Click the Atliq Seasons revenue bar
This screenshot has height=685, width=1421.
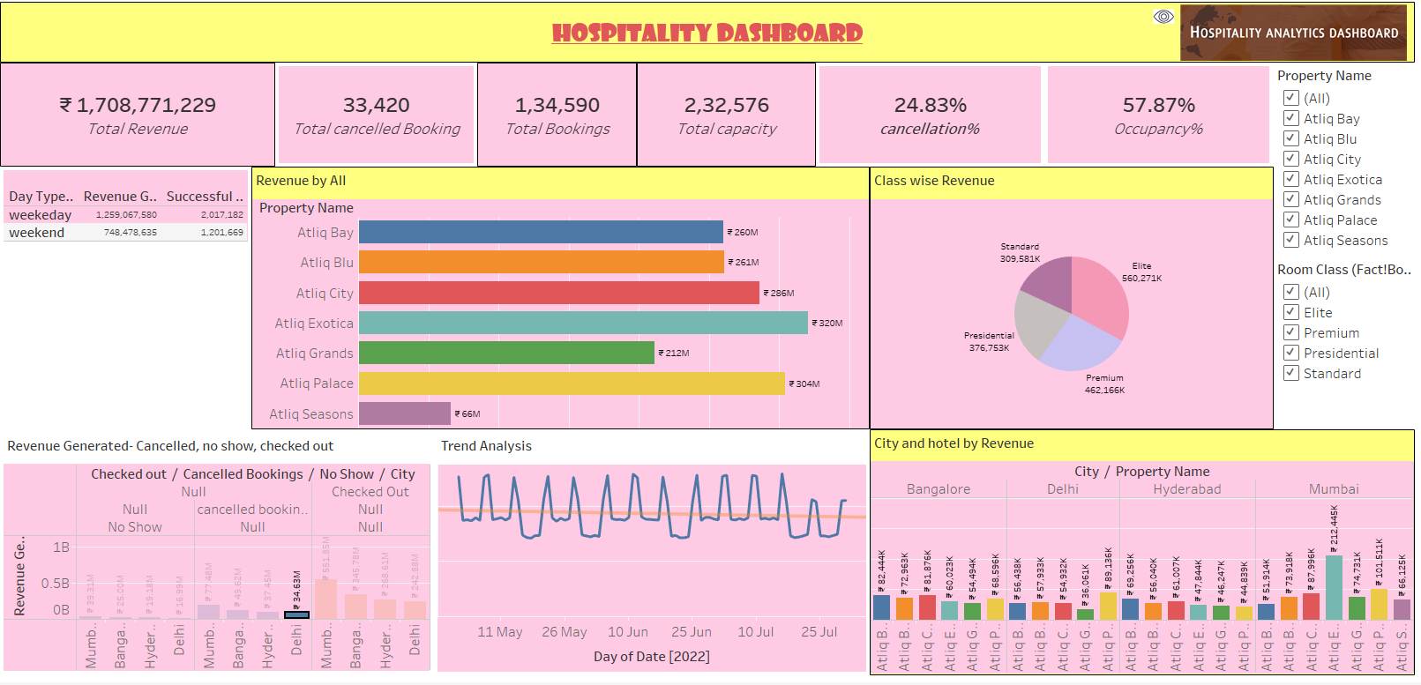404,413
